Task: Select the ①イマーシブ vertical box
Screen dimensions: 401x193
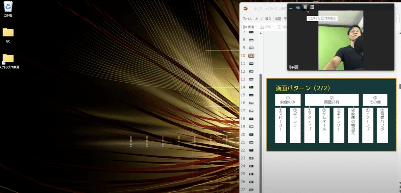Action: [368, 125]
